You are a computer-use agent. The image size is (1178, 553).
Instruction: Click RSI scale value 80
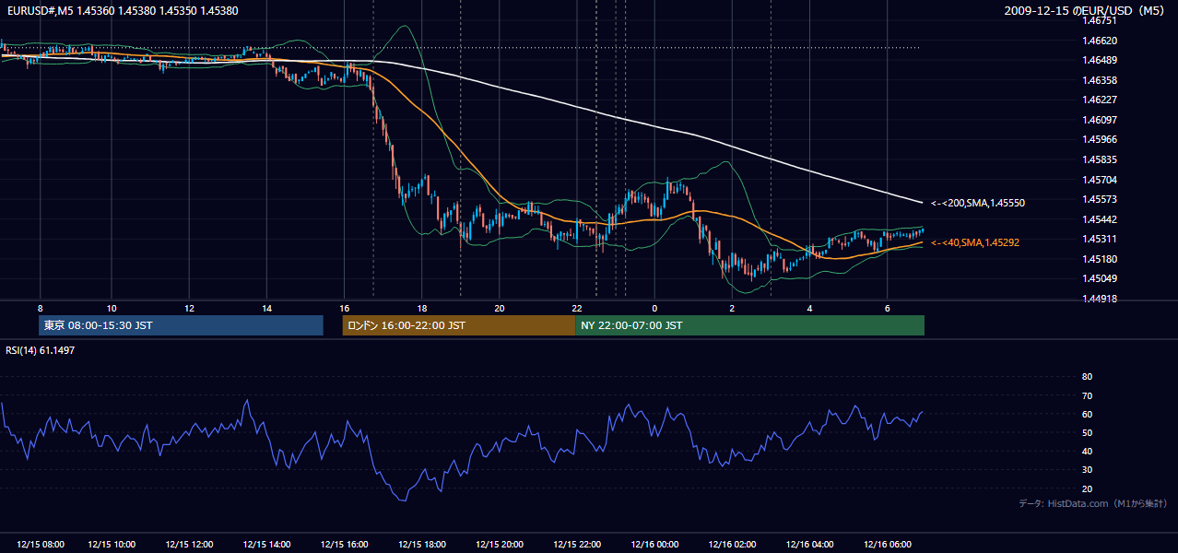click(x=1088, y=377)
